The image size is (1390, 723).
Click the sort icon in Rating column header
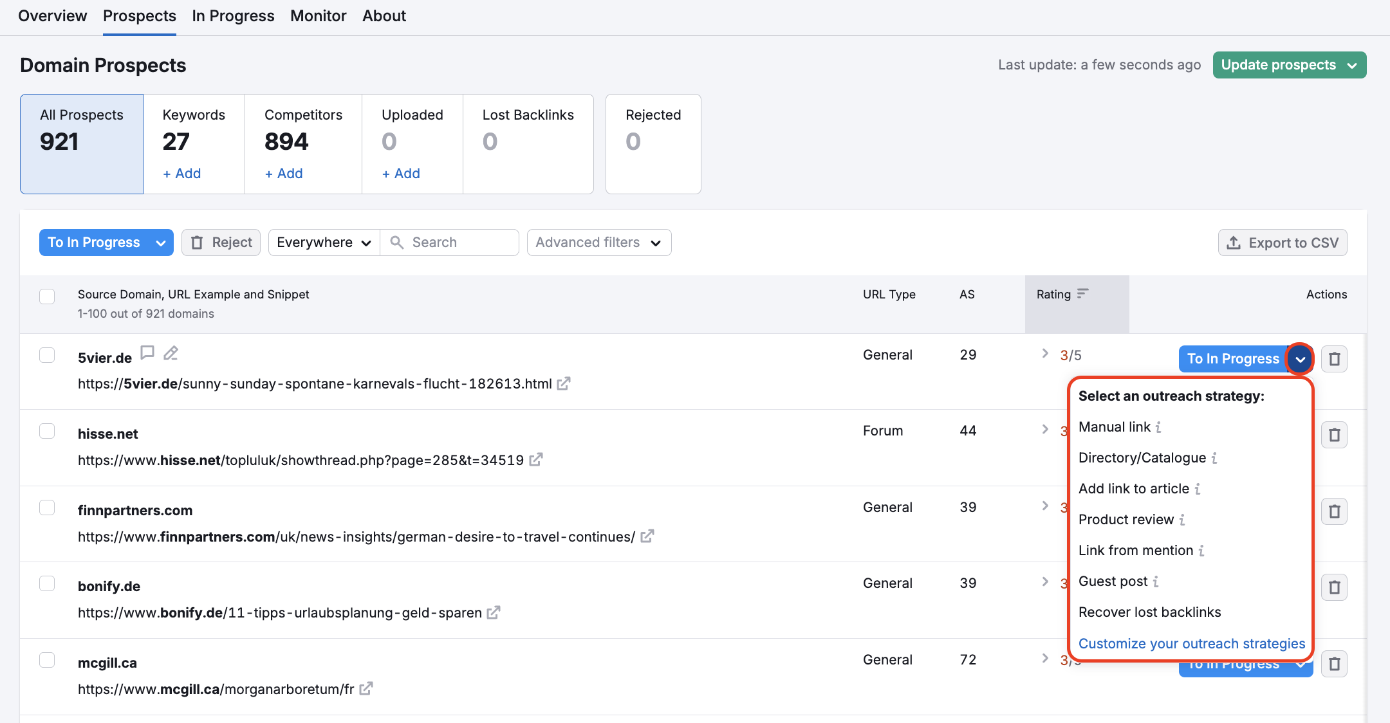point(1083,293)
